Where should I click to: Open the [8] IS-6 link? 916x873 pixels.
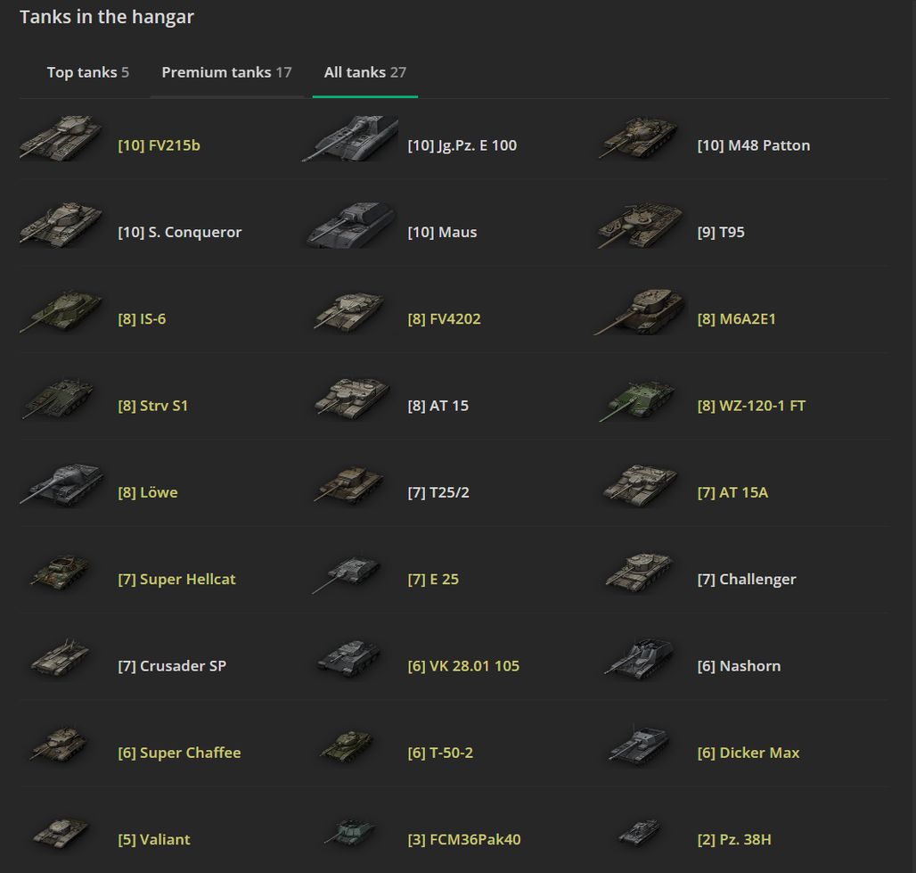(x=142, y=318)
